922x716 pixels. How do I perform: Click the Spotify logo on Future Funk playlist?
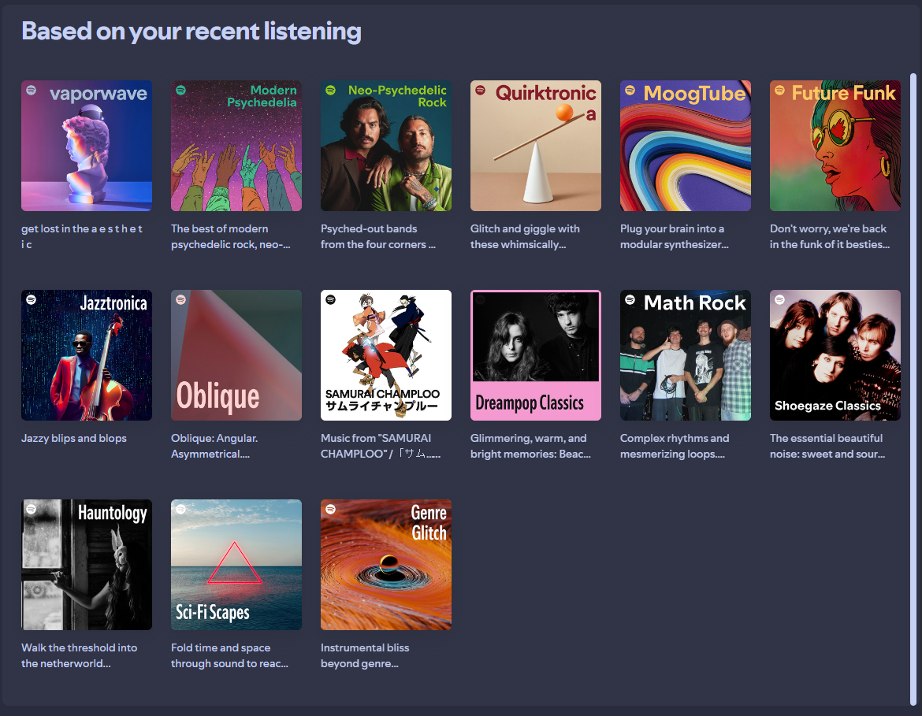(780, 91)
